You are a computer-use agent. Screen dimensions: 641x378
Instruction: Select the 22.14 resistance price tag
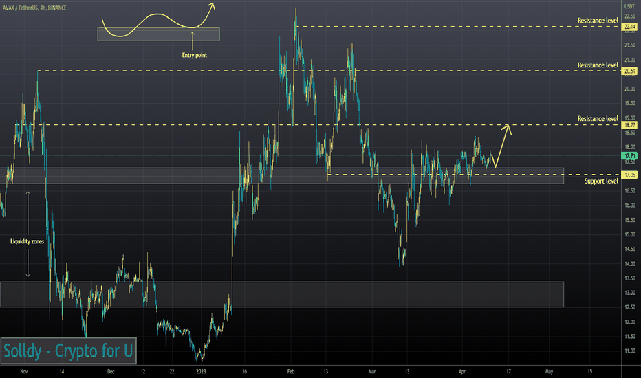coord(629,27)
